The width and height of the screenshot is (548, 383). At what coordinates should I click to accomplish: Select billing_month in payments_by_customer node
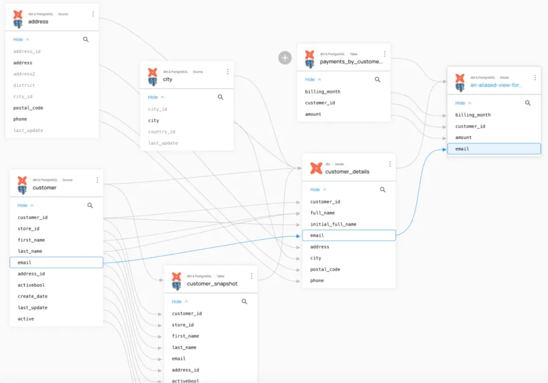(323, 91)
